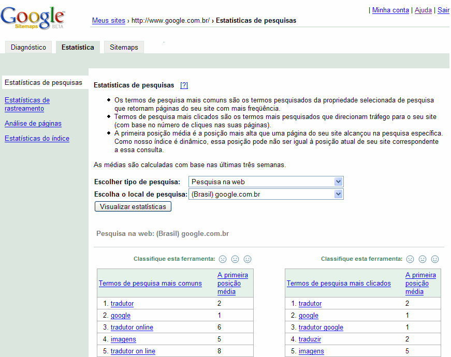Follow the Meus sites breadcrumb link
This screenshot has width=451, height=357.
pyautogui.click(x=108, y=20)
